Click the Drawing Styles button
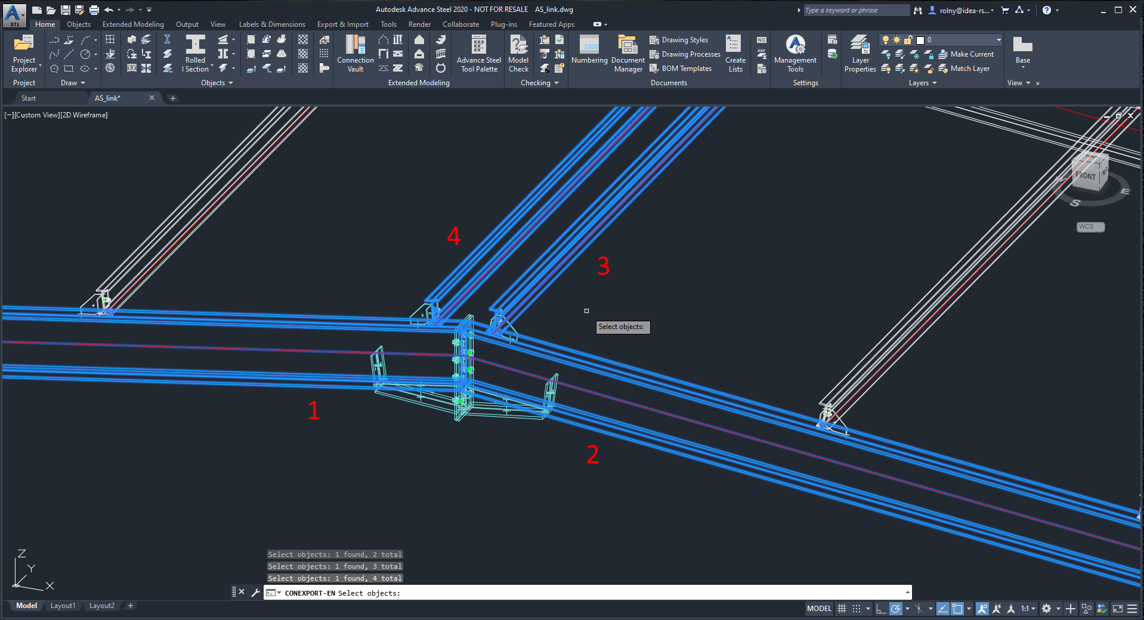 pyautogui.click(x=679, y=40)
